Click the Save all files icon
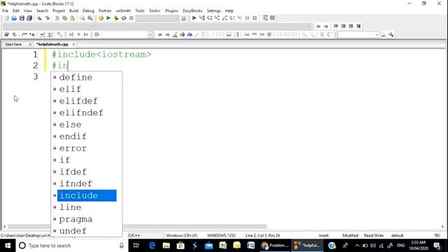The width and height of the screenshot is (448, 252). point(29,18)
